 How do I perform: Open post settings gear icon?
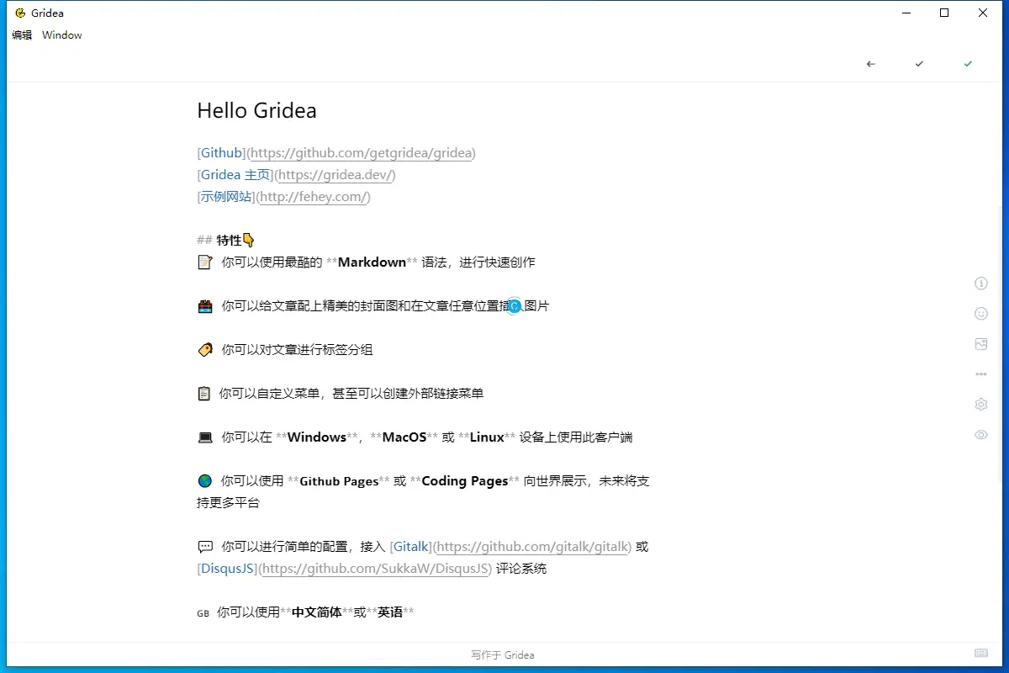coord(980,405)
